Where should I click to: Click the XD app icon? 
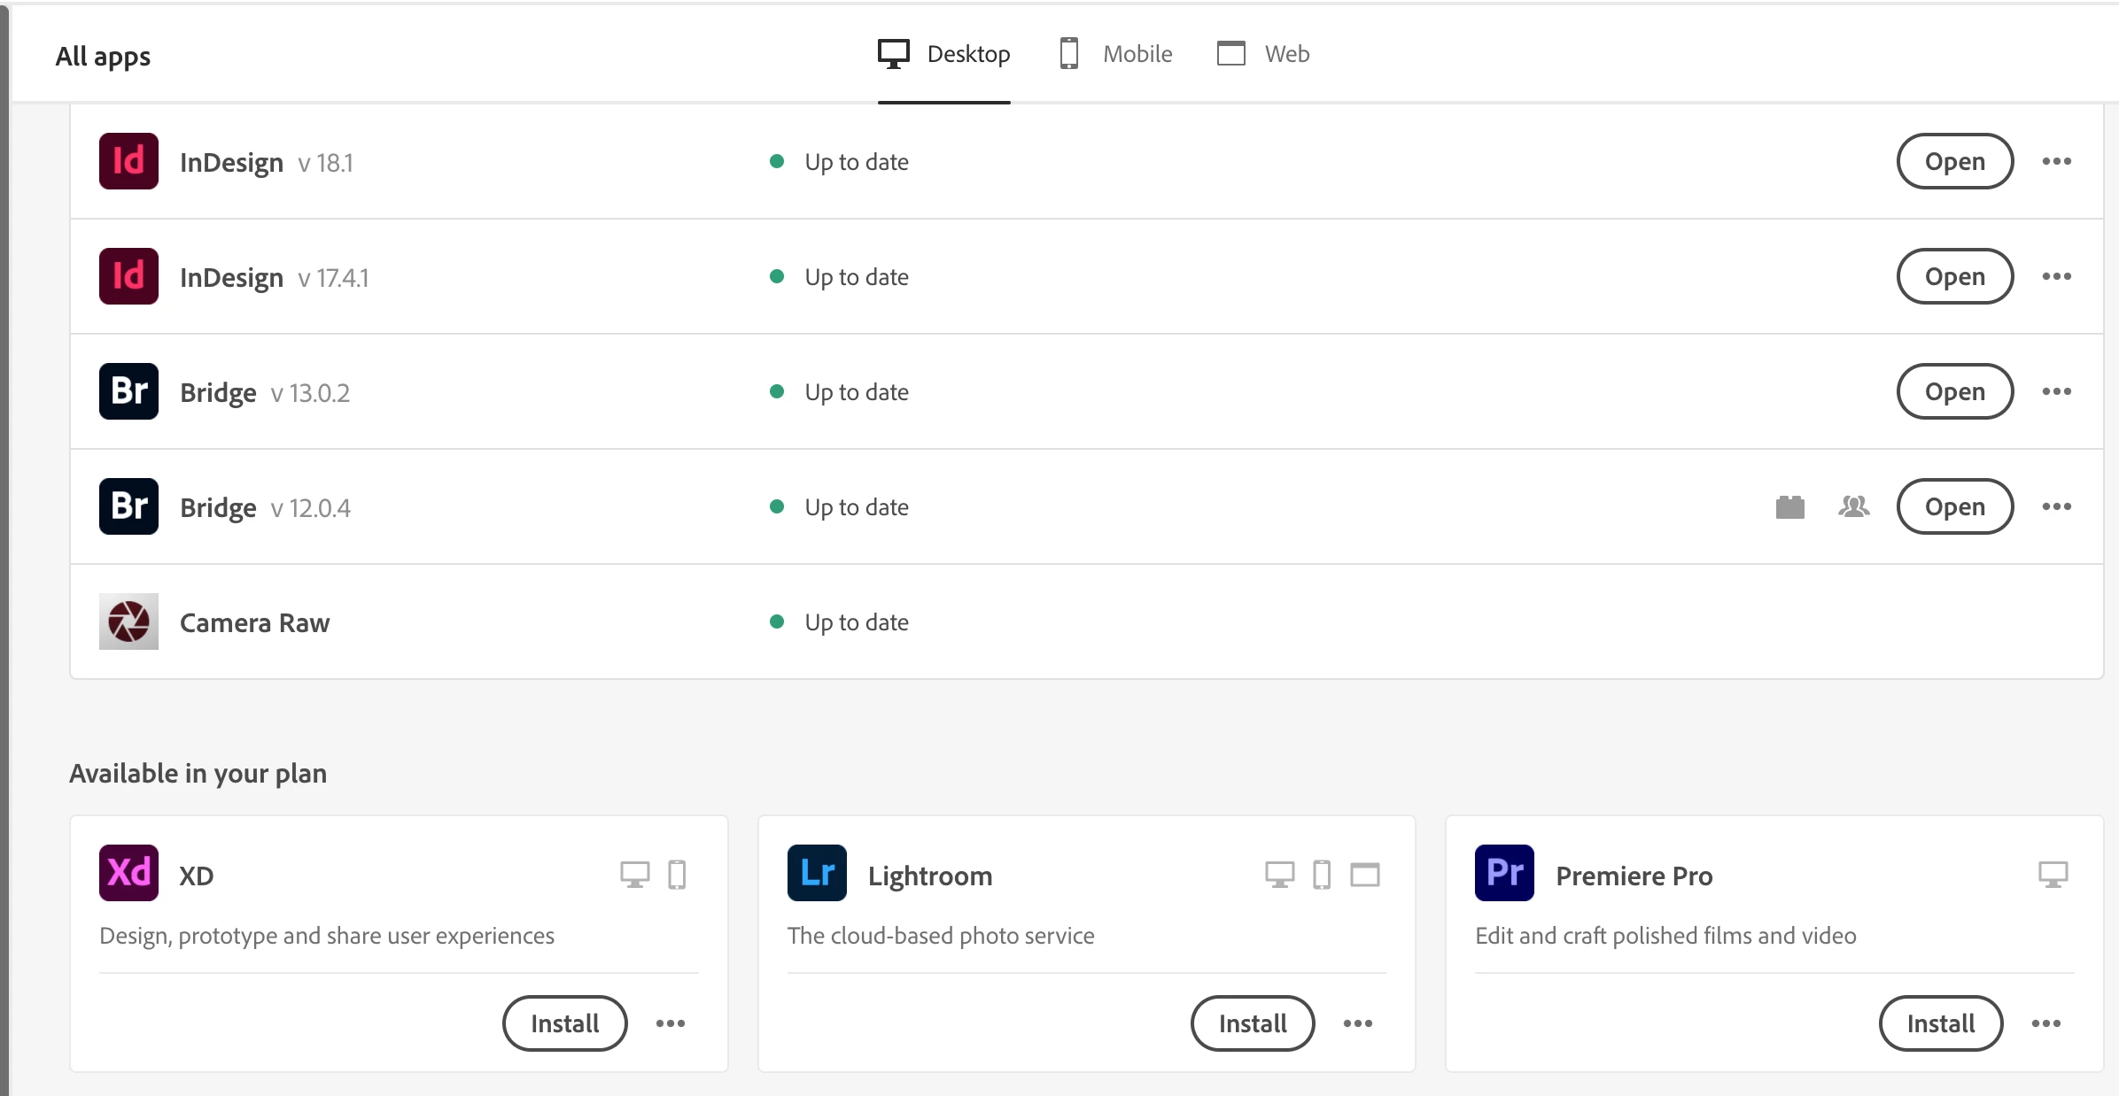click(x=128, y=873)
